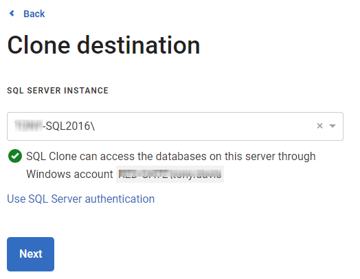
Task: Click the word "destination" in the title
Action: click(139, 45)
